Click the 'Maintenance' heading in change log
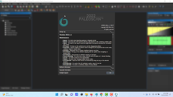The height and width of the screenshot is (97, 173). point(64,38)
